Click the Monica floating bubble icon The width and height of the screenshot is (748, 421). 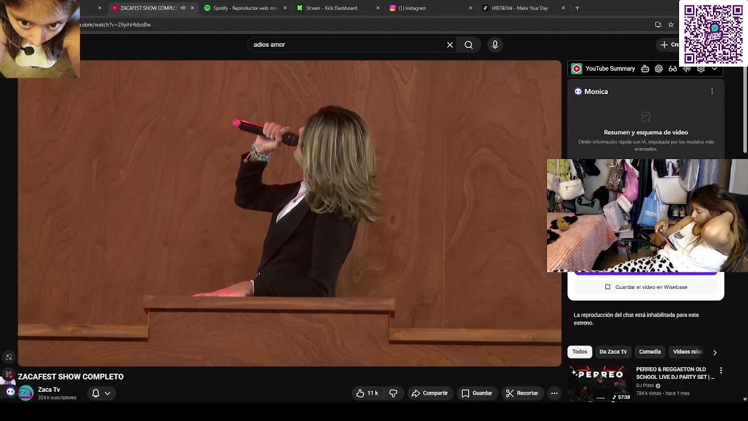11,392
